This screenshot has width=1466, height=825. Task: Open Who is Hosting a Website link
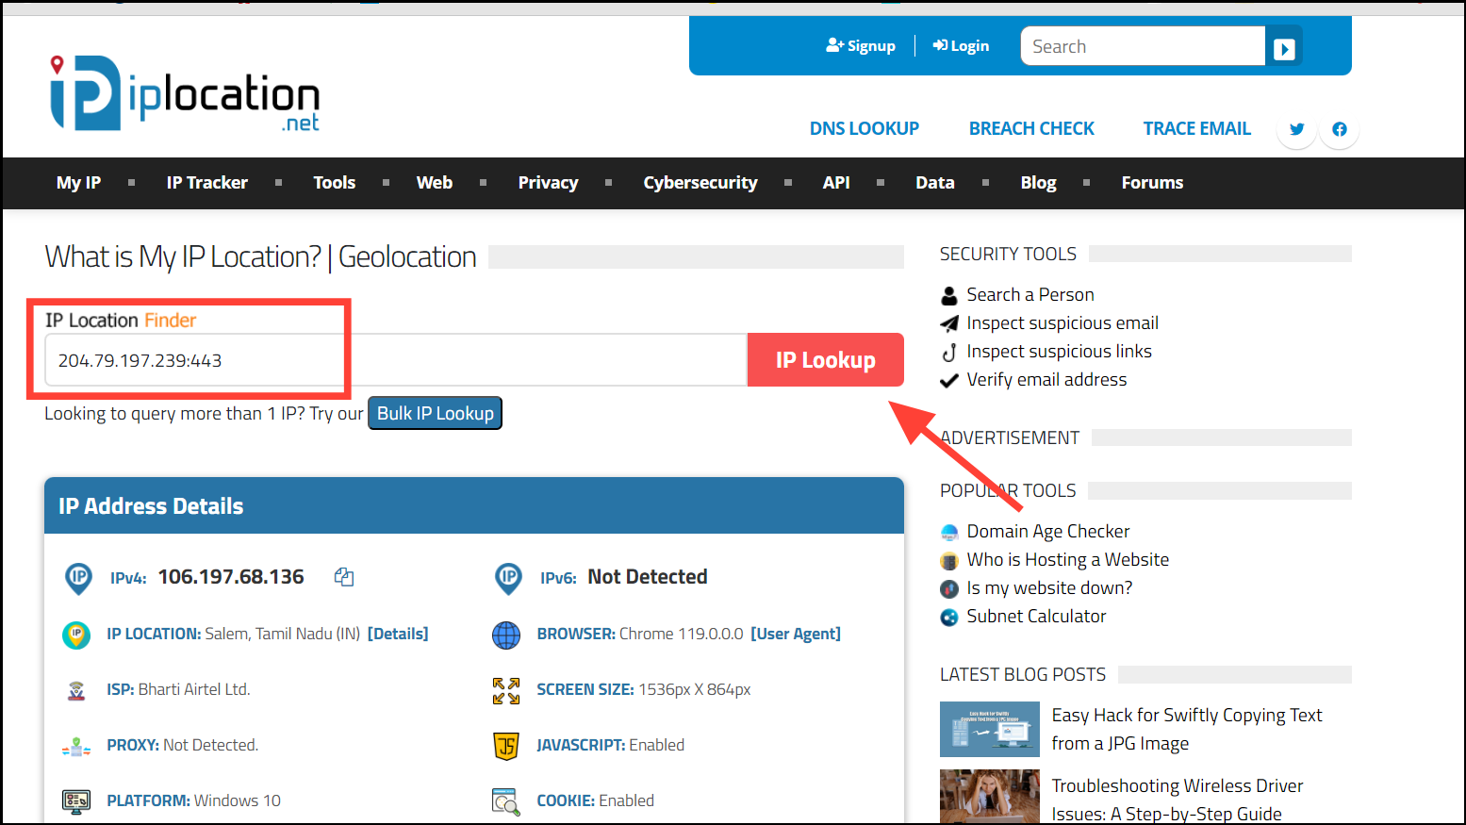point(1067,560)
